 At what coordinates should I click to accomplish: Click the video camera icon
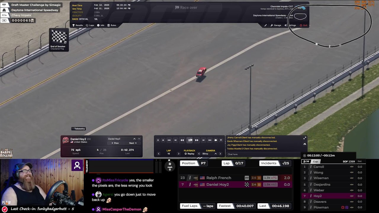point(216,140)
